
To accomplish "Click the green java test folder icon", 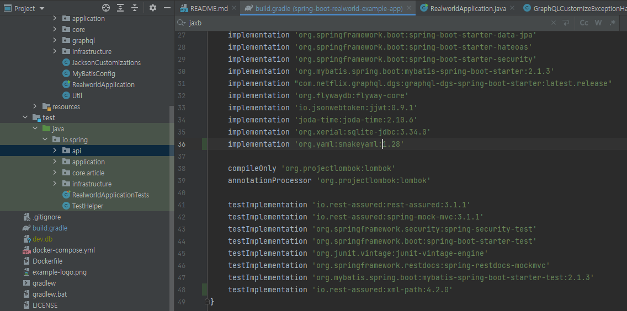I will point(46,128).
